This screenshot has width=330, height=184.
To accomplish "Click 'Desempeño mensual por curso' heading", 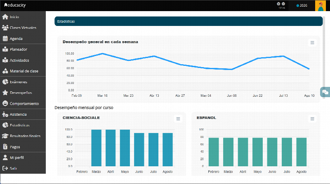I will (x=84, y=107).
